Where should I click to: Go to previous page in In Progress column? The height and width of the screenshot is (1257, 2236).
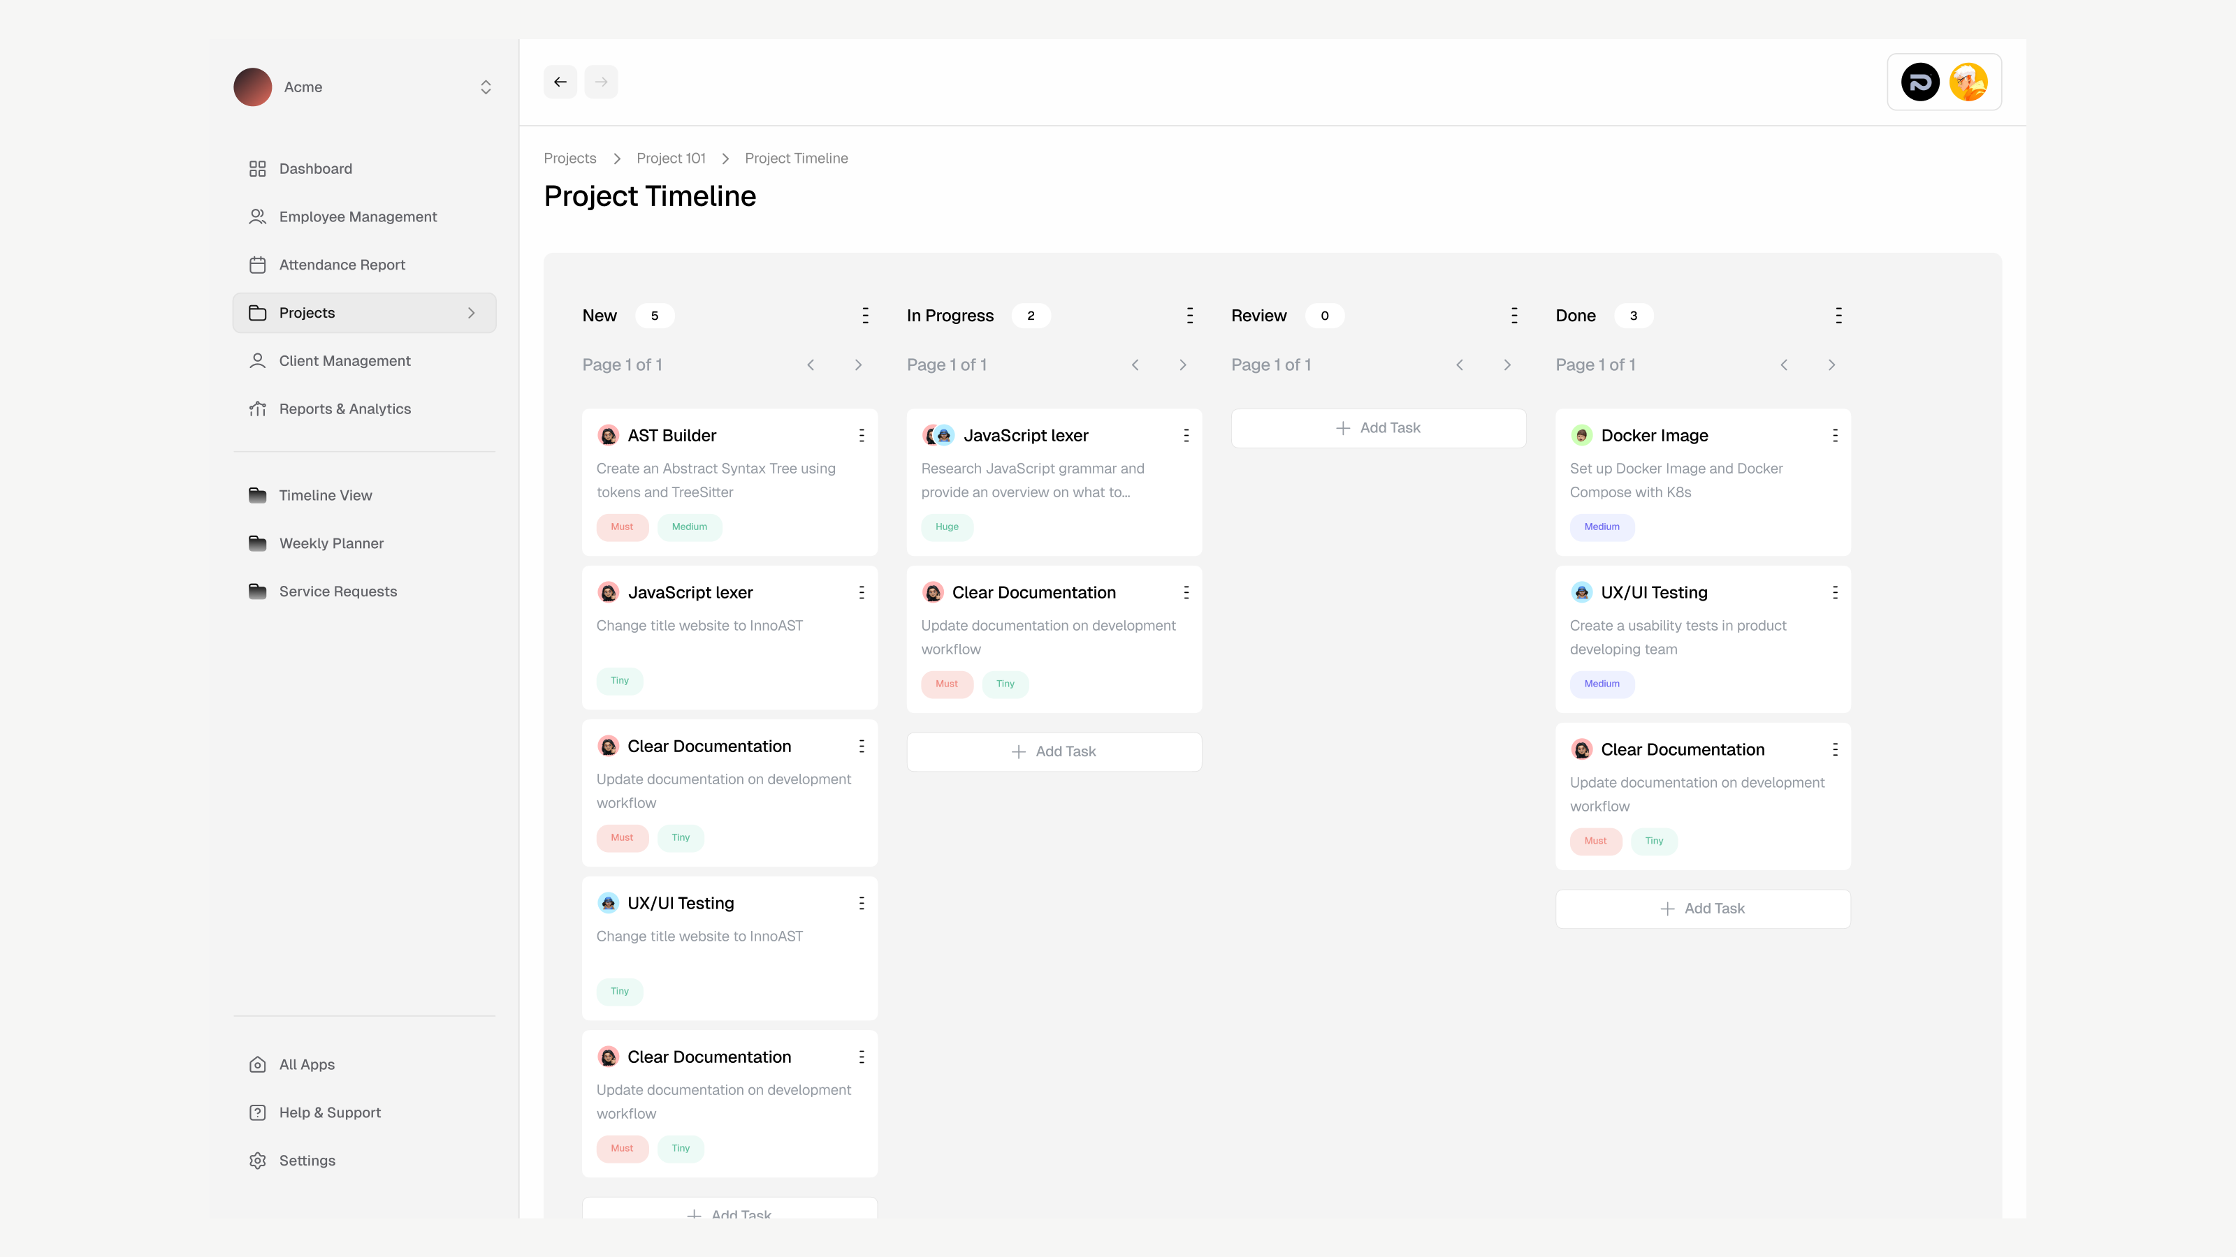pyautogui.click(x=1135, y=365)
